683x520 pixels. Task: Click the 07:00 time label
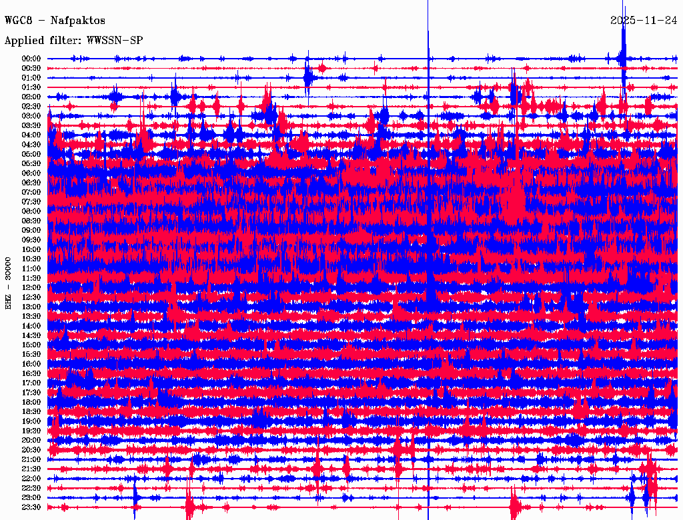click(31, 192)
